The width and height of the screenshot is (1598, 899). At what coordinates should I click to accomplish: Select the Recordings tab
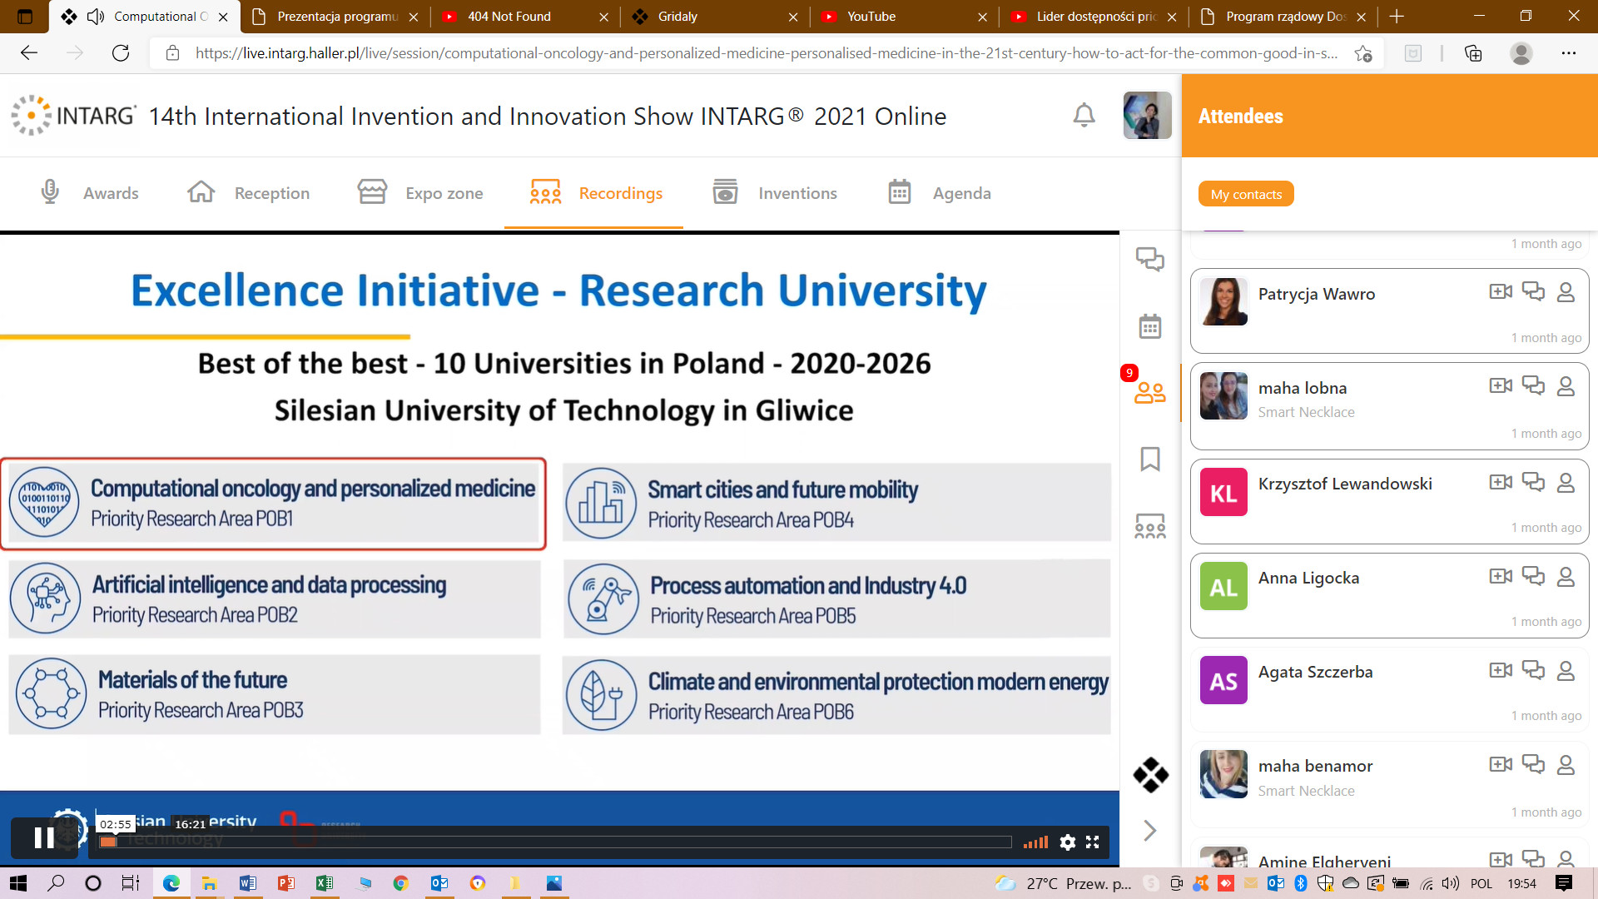pyautogui.click(x=596, y=193)
